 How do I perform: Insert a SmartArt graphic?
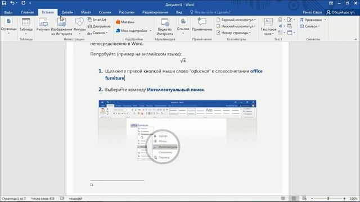[97, 20]
